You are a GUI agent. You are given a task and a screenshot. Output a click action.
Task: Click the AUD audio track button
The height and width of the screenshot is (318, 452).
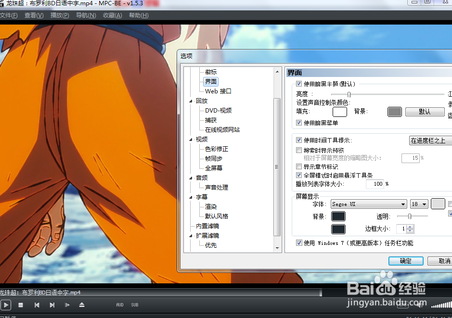coord(120,305)
